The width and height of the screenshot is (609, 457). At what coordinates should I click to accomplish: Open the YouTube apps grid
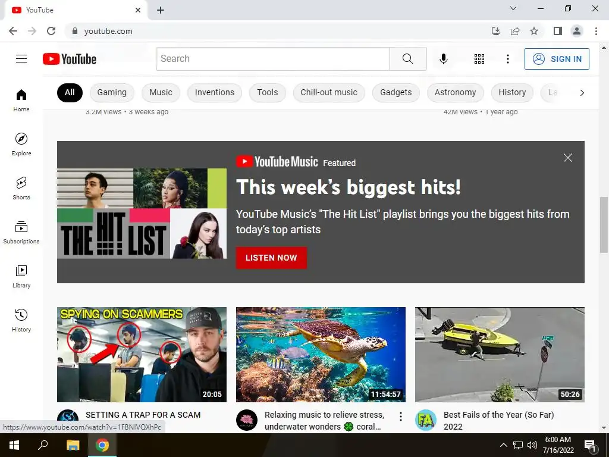pos(479,59)
